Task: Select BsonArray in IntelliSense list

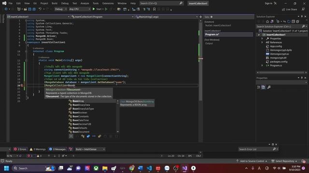Action: (92, 101)
